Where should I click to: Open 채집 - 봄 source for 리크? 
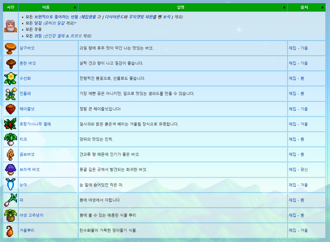[296, 139]
